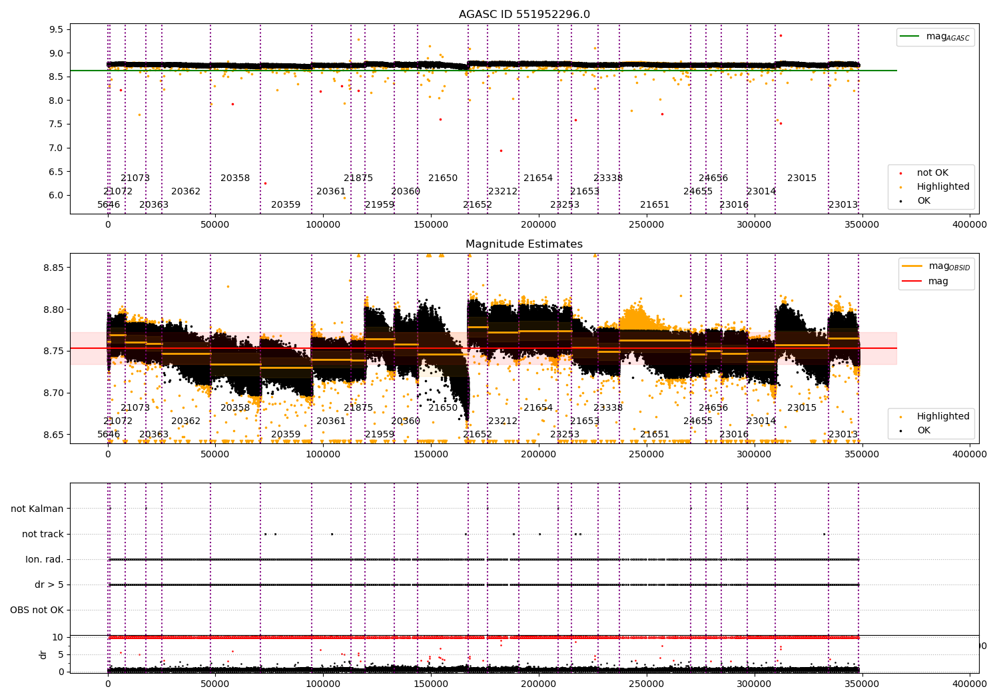Click obsid label 20362 in the top plot
Screen dimensions: 999x699
point(186,191)
